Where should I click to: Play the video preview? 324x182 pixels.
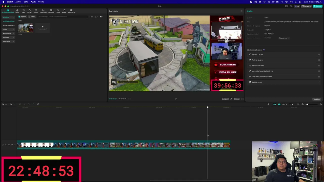(x=176, y=99)
